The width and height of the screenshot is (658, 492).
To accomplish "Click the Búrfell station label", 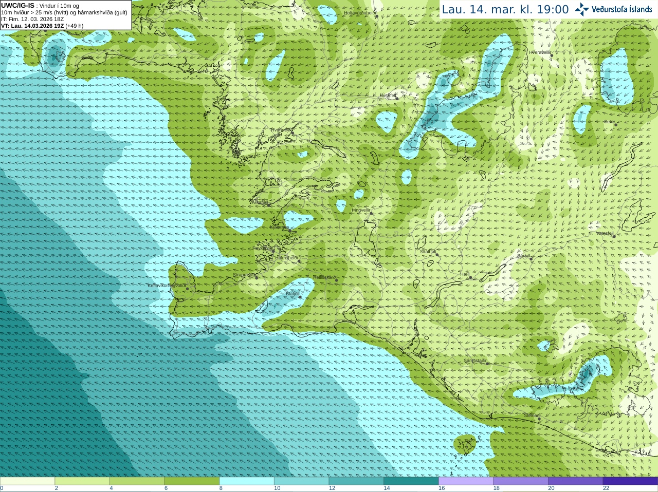I will tap(524, 256).
